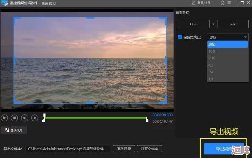Screen dimensions: 252x158
Task: Open the aspect ratio dropdown
Action: [x=227, y=37]
